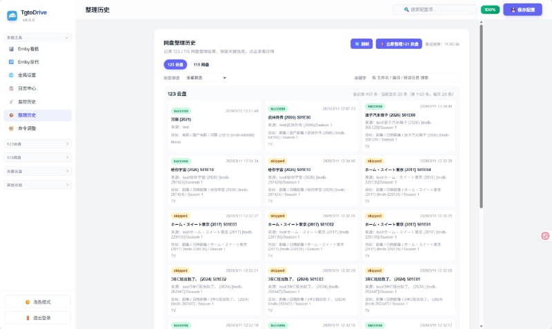Click the refresh icon in the 刷新 button
This screenshot has height=329, width=552.
click(357, 44)
